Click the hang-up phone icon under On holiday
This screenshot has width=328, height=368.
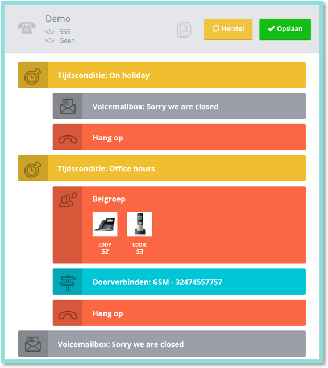point(68,139)
